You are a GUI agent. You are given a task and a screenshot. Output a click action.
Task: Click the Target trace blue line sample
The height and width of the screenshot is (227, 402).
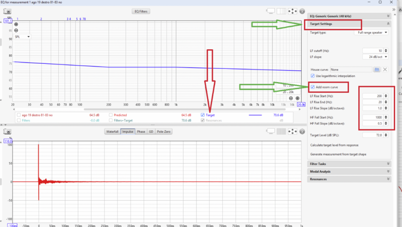pyautogui.click(x=255, y=115)
